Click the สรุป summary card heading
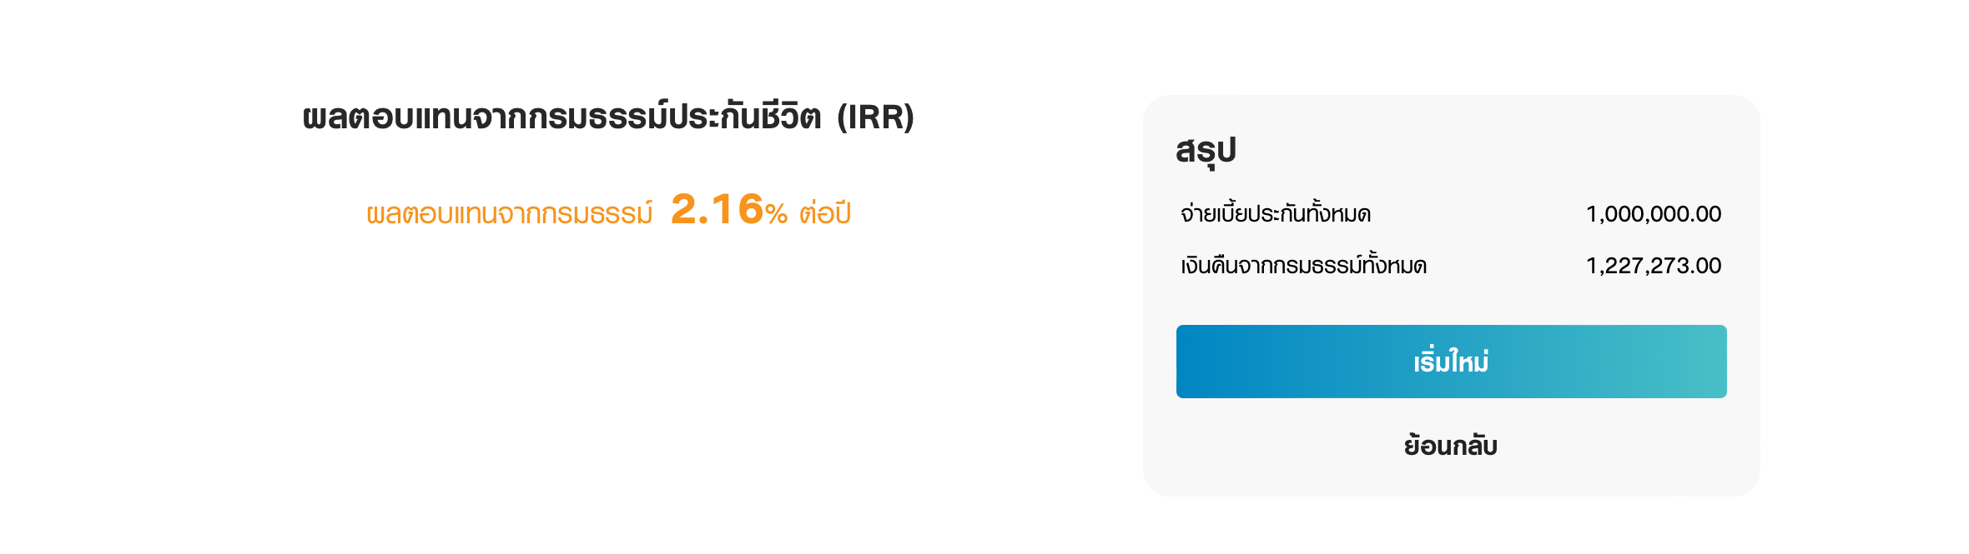The height and width of the screenshot is (554, 1969). (1206, 152)
